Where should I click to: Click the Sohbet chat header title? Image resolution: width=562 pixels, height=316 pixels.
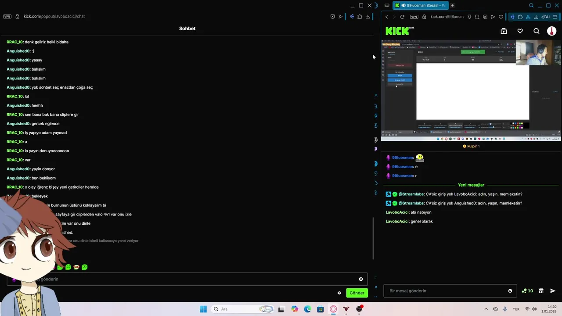[x=187, y=29]
